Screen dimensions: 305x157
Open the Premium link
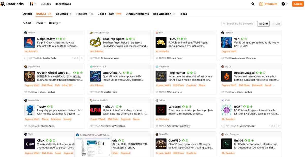[x=268, y=4]
